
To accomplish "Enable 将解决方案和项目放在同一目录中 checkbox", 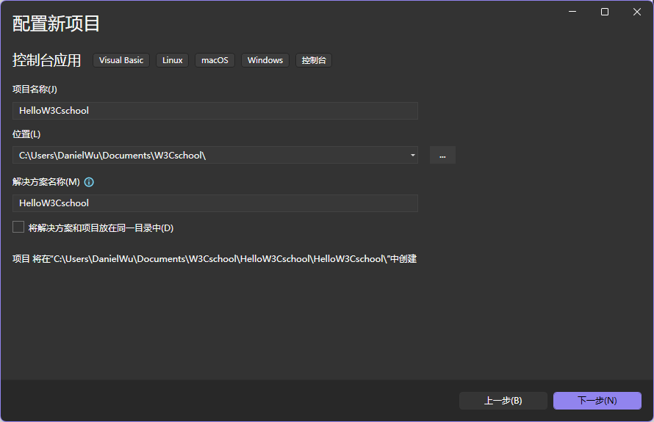I will (x=19, y=228).
